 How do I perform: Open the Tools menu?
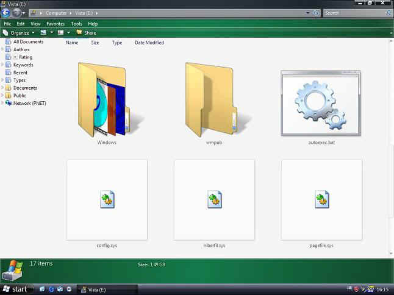[x=76, y=24]
